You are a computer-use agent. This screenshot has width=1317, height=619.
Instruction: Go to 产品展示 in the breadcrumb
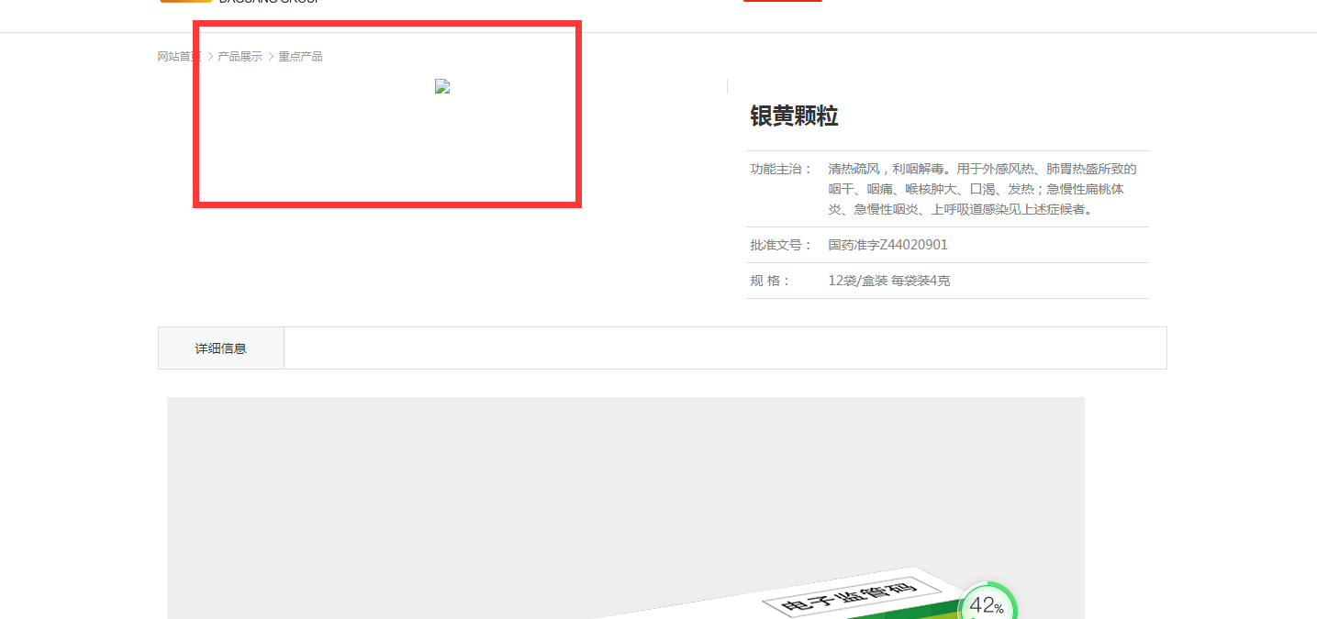point(240,57)
